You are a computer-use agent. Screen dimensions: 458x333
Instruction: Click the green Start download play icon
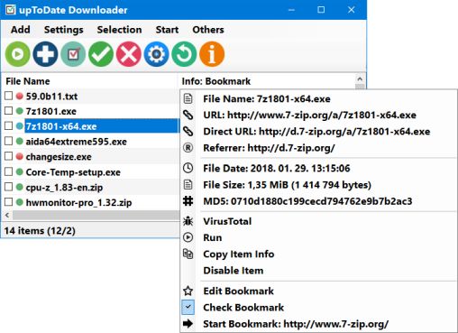17,54
